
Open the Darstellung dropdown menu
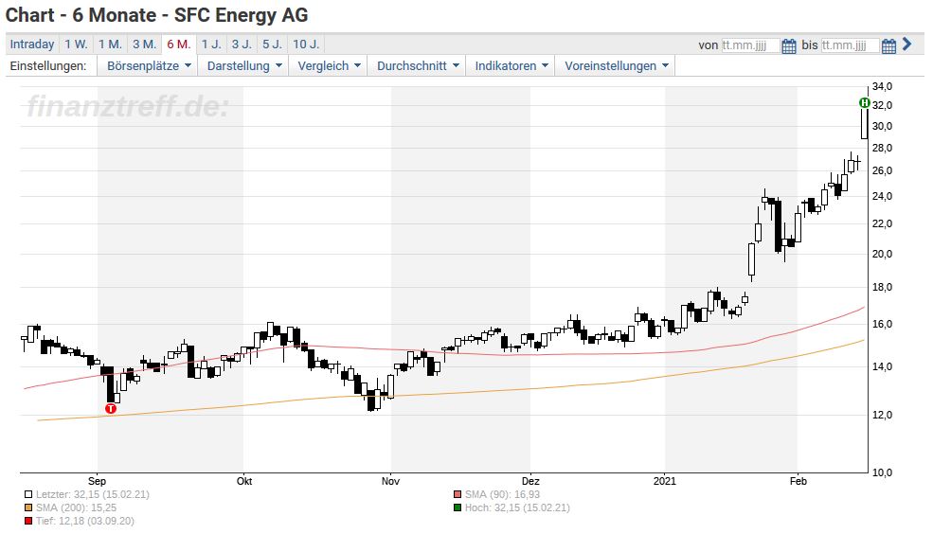(x=244, y=66)
